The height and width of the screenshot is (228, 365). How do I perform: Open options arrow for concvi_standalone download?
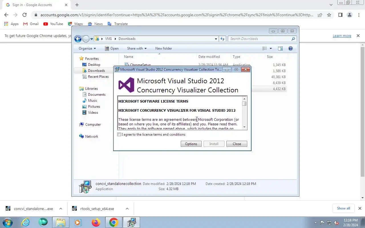click(61, 209)
